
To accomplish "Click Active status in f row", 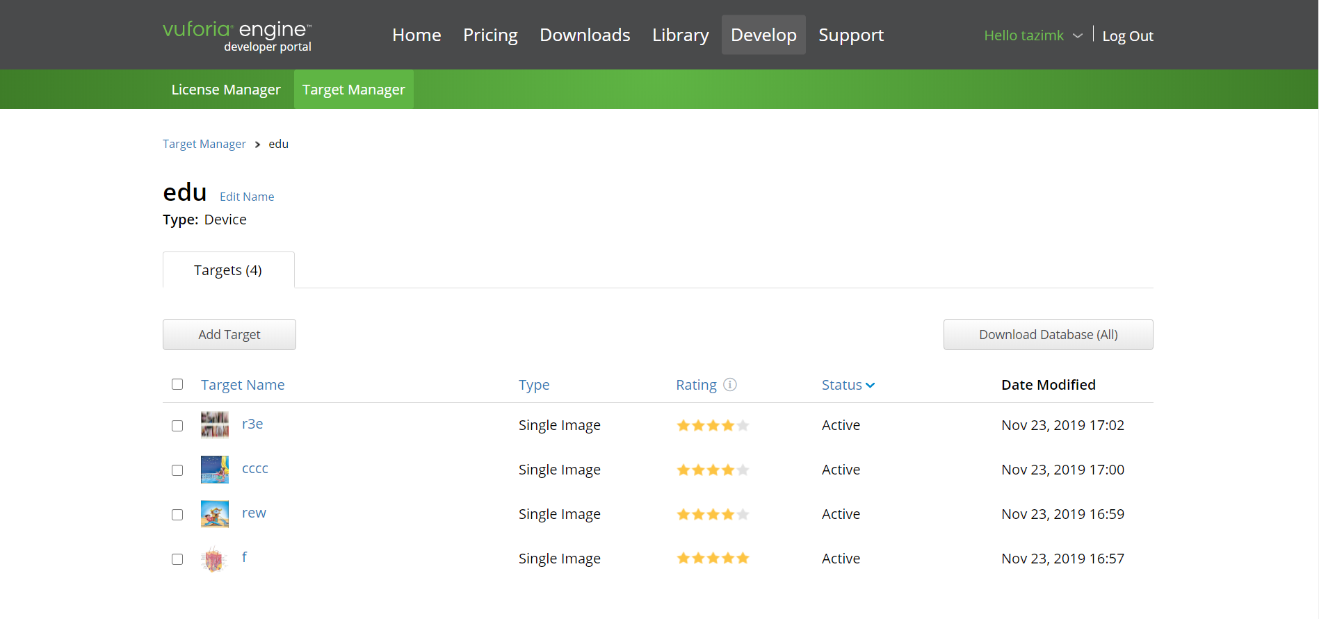I will tap(841, 559).
